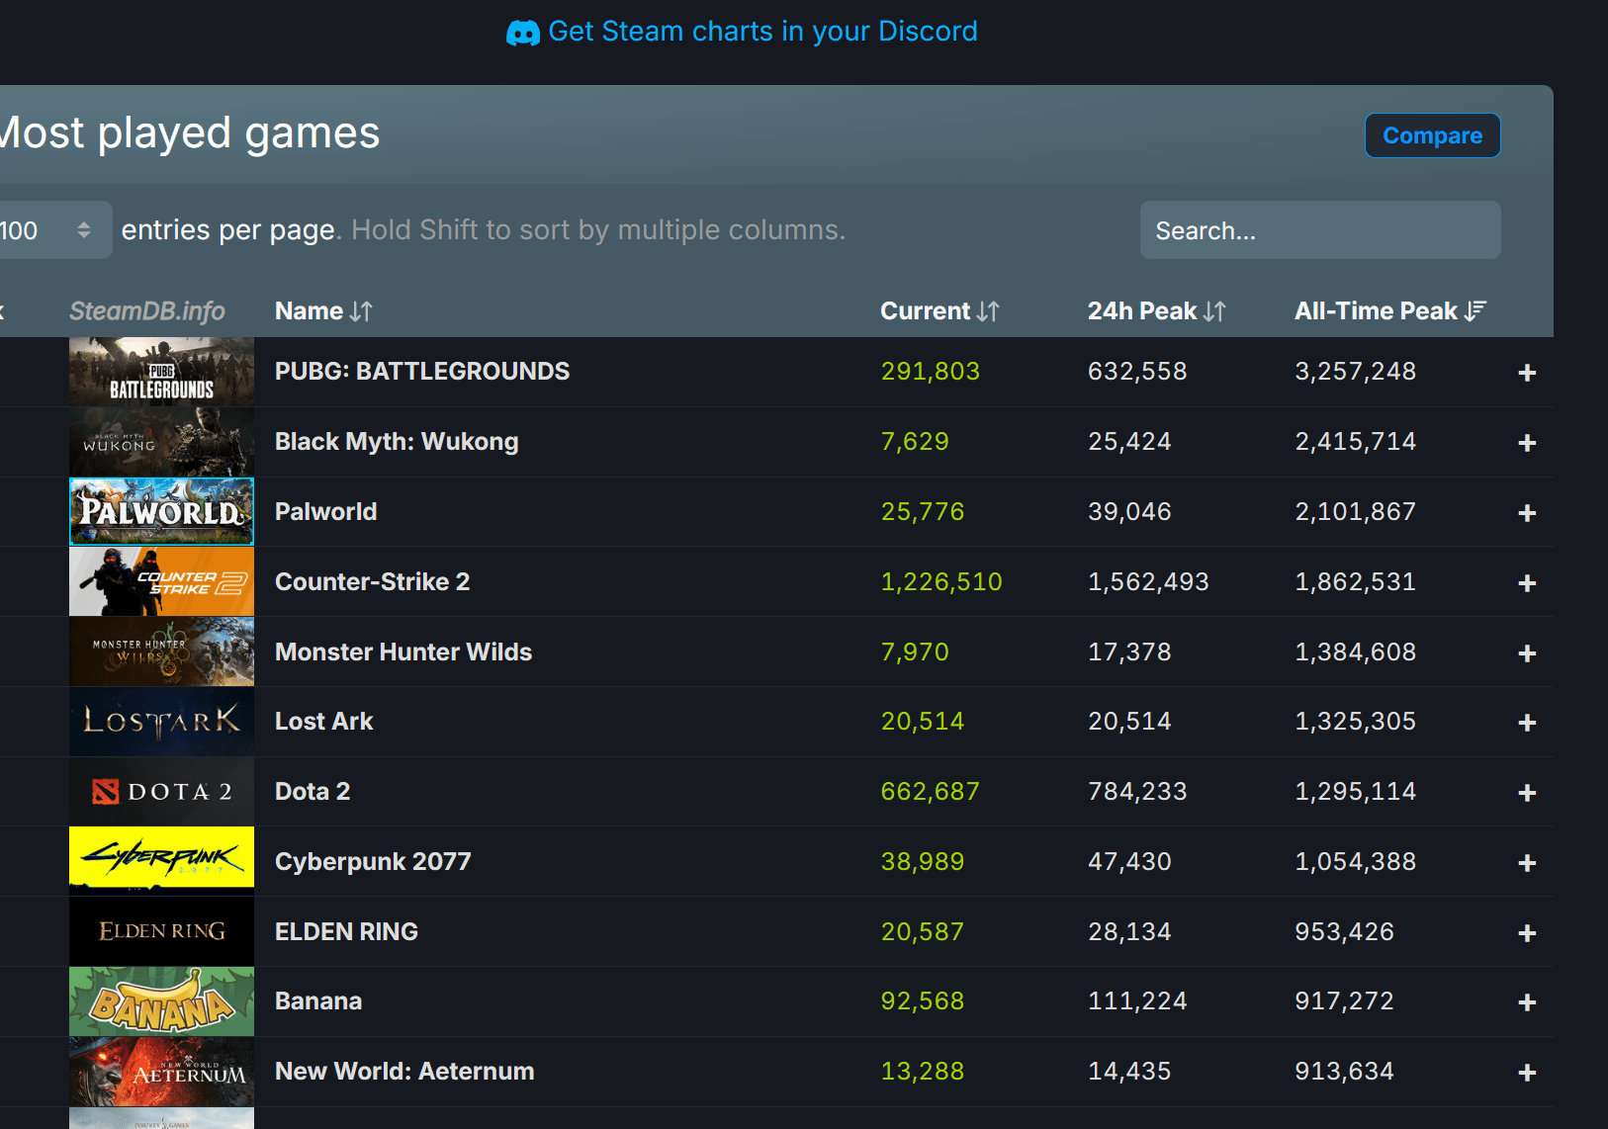
Task: Add New World: Aeternum with plus icon
Action: click(x=1527, y=1073)
